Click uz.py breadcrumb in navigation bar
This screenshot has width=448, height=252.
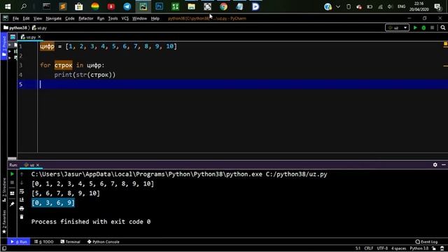click(39, 28)
